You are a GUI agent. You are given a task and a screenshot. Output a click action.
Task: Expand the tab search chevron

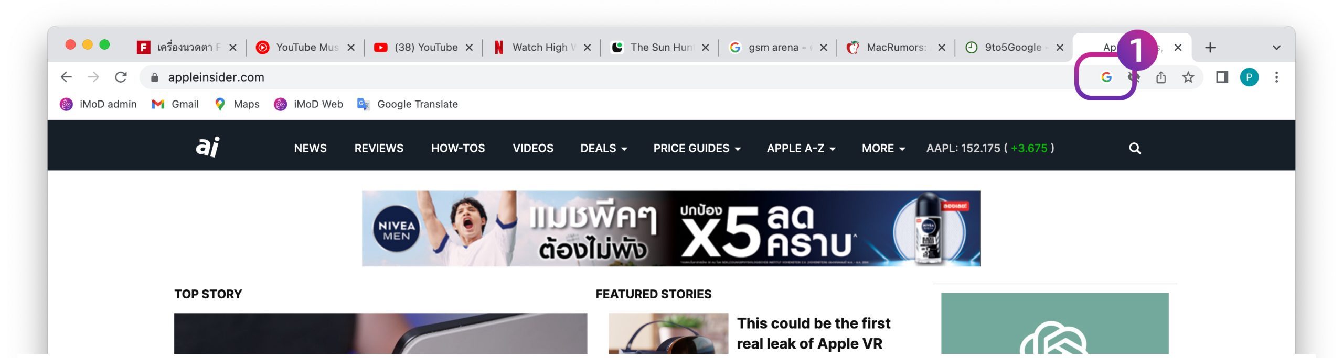1276,48
